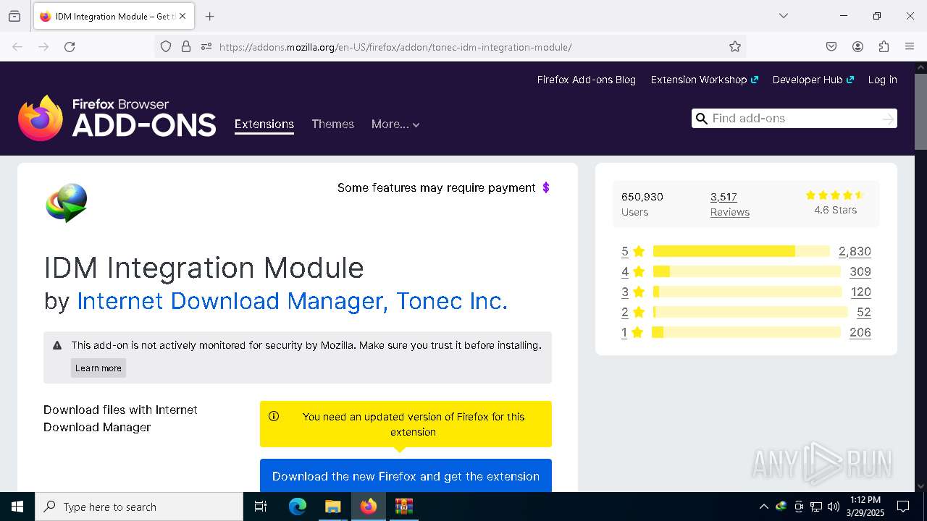Open the 206 one-star count link
The image size is (927, 521).
pyautogui.click(x=860, y=332)
